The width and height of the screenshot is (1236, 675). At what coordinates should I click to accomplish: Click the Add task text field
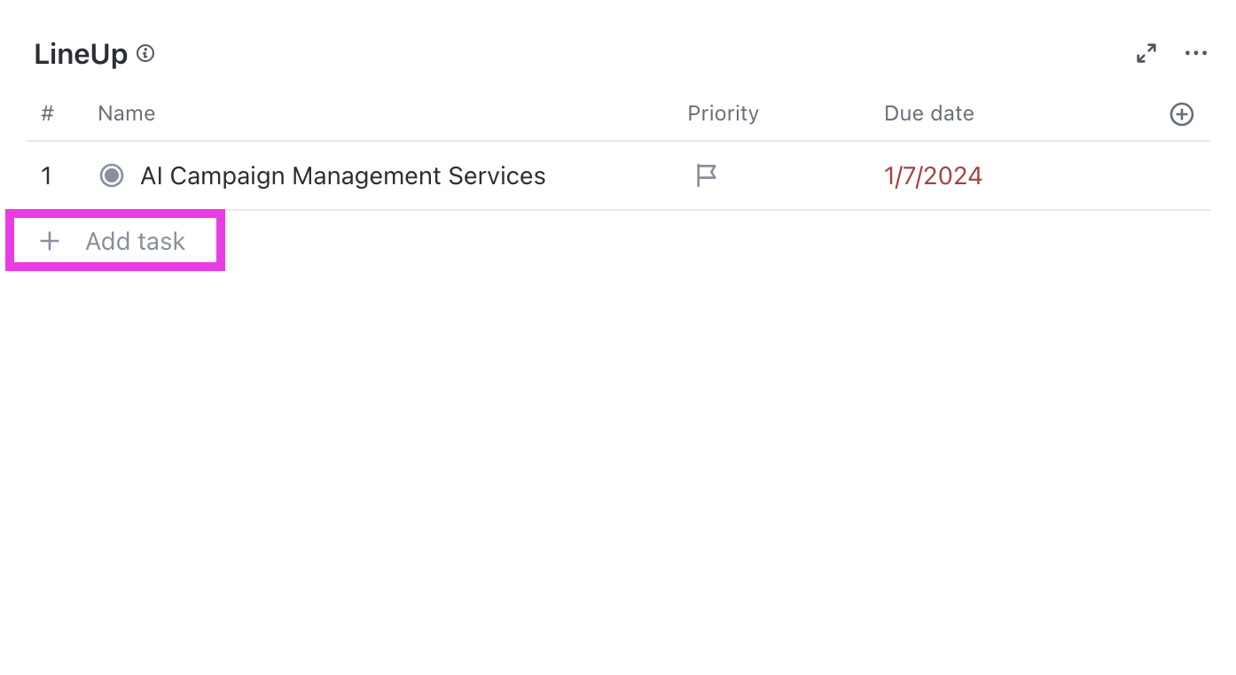136,241
